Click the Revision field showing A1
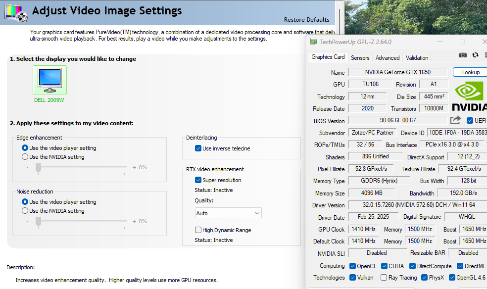The height and width of the screenshot is (289, 487). pyautogui.click(x=434, y=84)
